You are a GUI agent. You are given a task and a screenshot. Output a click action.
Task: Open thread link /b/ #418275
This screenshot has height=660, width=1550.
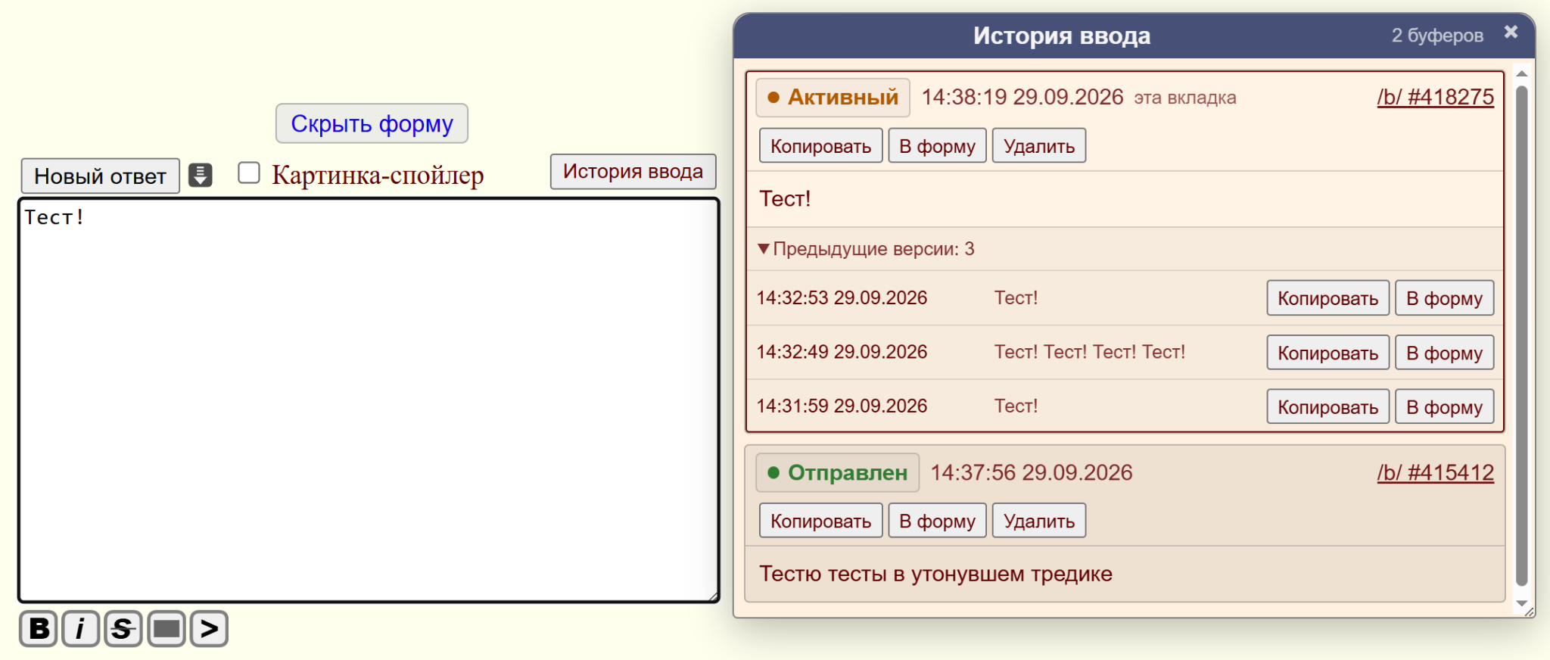[1436, 98]
